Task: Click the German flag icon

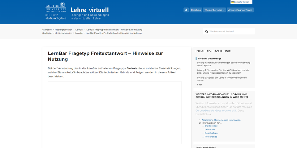Action: (232, 2)
